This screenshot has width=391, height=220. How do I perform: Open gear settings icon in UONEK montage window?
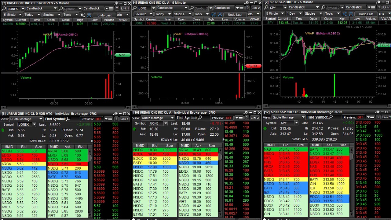point(115,114)
